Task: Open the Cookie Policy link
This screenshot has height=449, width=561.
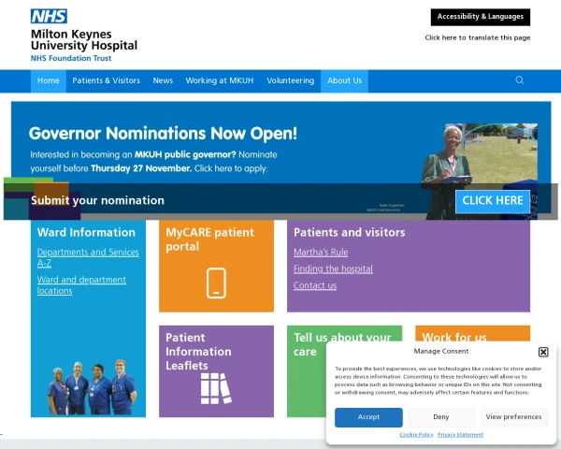Action: [416, 434]
